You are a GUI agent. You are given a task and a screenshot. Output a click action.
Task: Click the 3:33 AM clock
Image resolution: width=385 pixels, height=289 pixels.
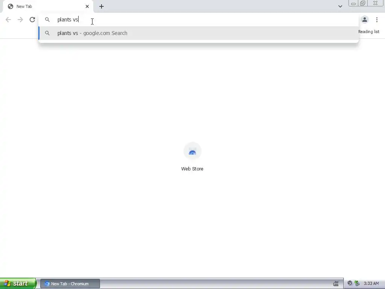371,284
